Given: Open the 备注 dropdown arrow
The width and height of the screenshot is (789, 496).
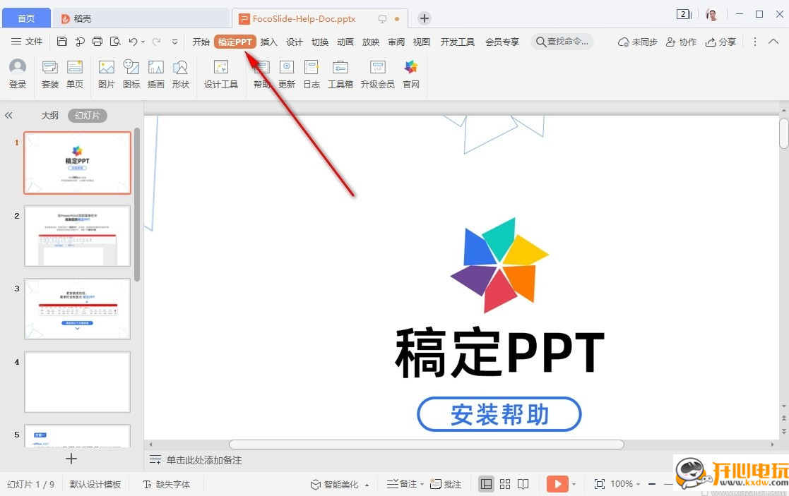Looking at the screenshot, I should coord(422,484).
